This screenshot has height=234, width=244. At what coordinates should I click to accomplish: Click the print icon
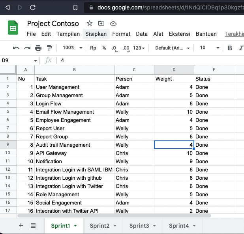pos(38,48)
